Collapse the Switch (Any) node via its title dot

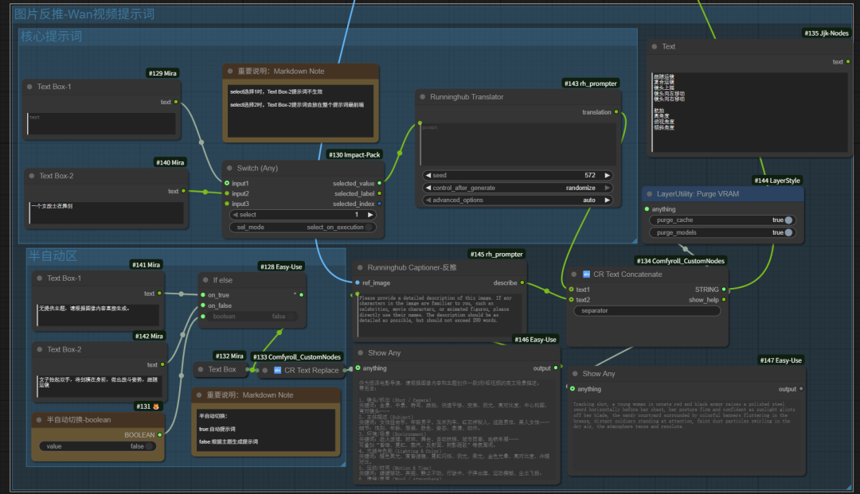click(229, 168)
